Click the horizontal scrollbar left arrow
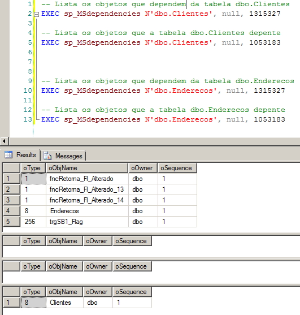300x315 pixels. (4, 141)
